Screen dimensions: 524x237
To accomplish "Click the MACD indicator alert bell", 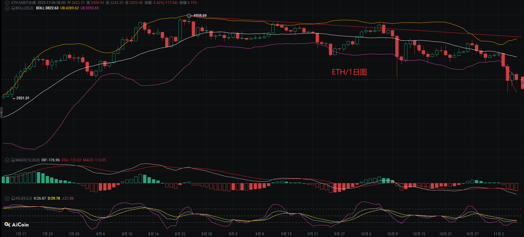I will pos(13,160).
